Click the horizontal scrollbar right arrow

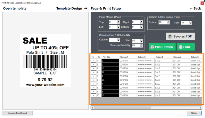coord(201,108)
